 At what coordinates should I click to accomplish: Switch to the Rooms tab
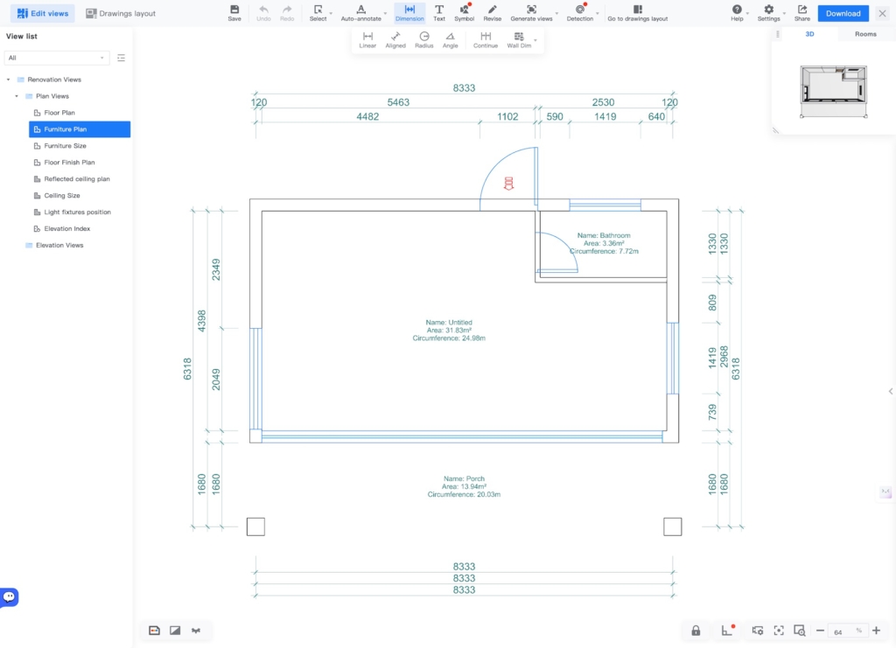(x=865, y=34)
